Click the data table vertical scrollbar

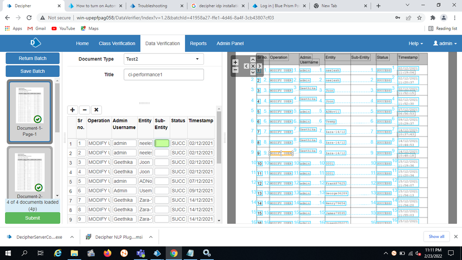click(219, 138)
